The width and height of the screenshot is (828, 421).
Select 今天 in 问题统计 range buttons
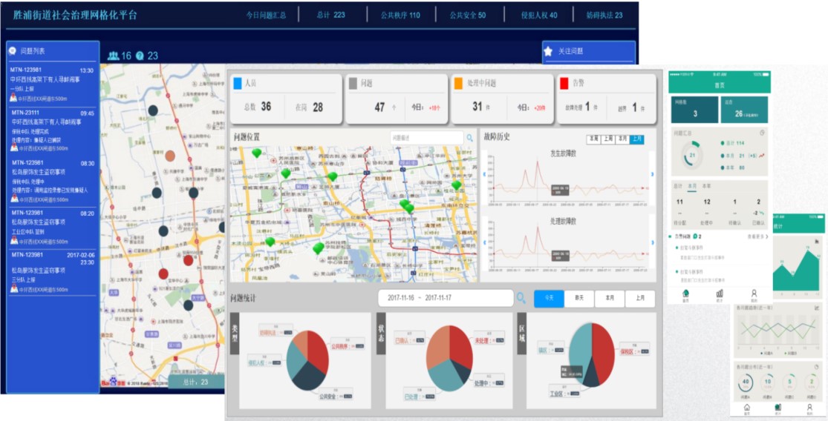[549, 299]
